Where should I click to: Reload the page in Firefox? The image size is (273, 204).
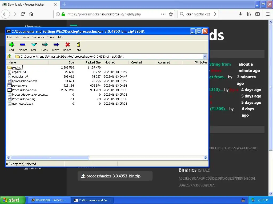pos(23,14)
